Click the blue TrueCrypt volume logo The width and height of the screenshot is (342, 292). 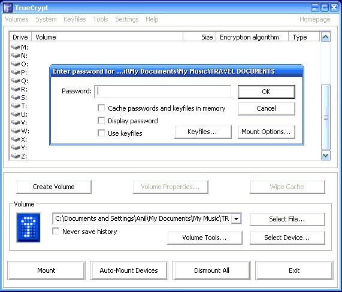(x=28, y=227)
